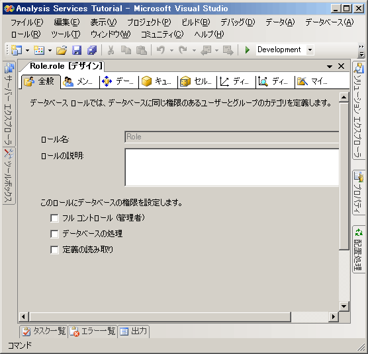Screen dimensions: 368x354
Task: Click the Save All toolbar icon
Action: pyautogui.click(x=92, y=50)
